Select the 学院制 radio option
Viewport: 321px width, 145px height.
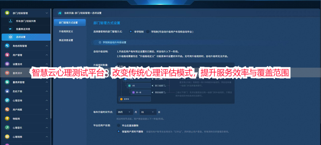147,32
